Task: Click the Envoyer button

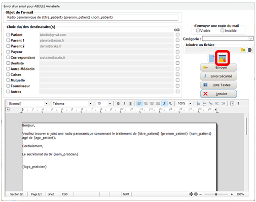Action: (x=218, y=68)
